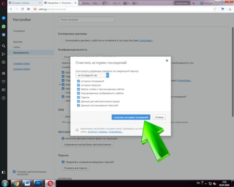This screenshot has width=234, height=187.
Task: Open Facebook Messenger in Opera sidebar
Action: point(4,18)
